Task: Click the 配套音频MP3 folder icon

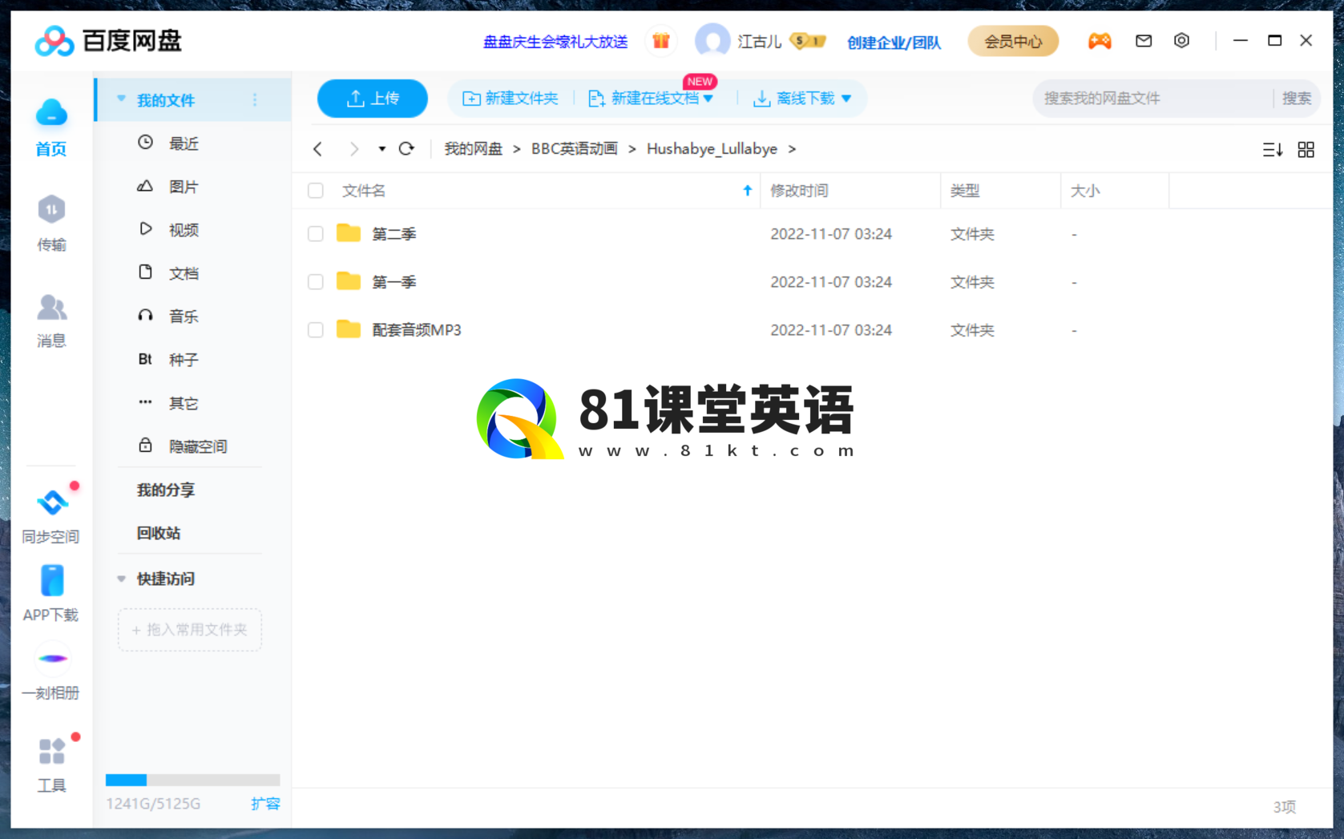Action: (348, 329)
